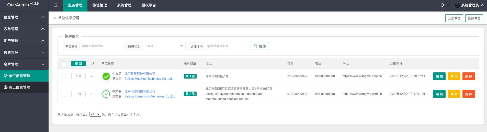Click 禁用 for 北京某某科技有限公司 row
The height and width of the screenshot is (132, 487).
click(454, 76)
